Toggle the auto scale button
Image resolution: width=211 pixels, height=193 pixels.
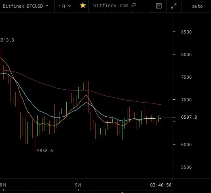click(197, 6)
